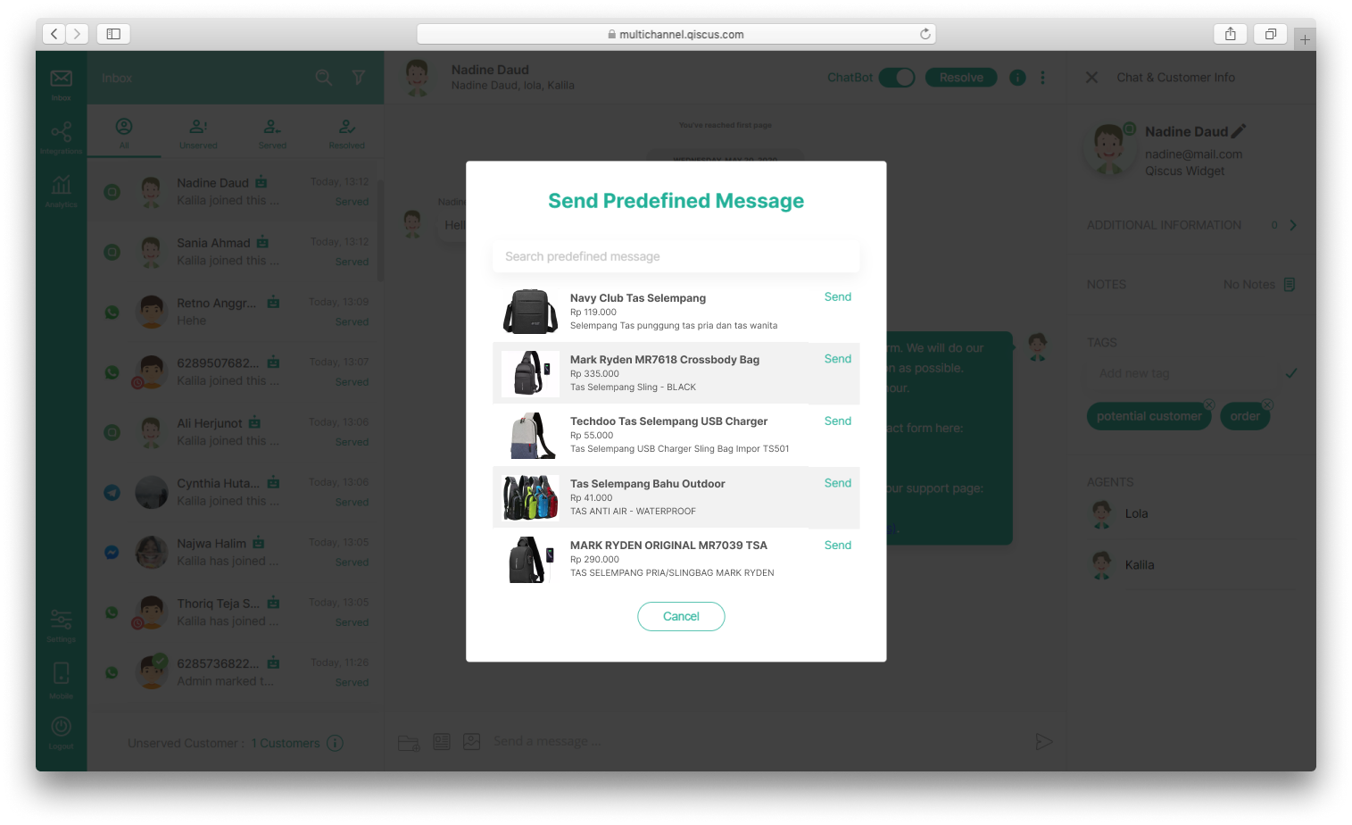The width and height of the screenshot is (1352, 825).
Task: Edit Nadine Daud's name with pencil icon
Action: point(1239,131)
